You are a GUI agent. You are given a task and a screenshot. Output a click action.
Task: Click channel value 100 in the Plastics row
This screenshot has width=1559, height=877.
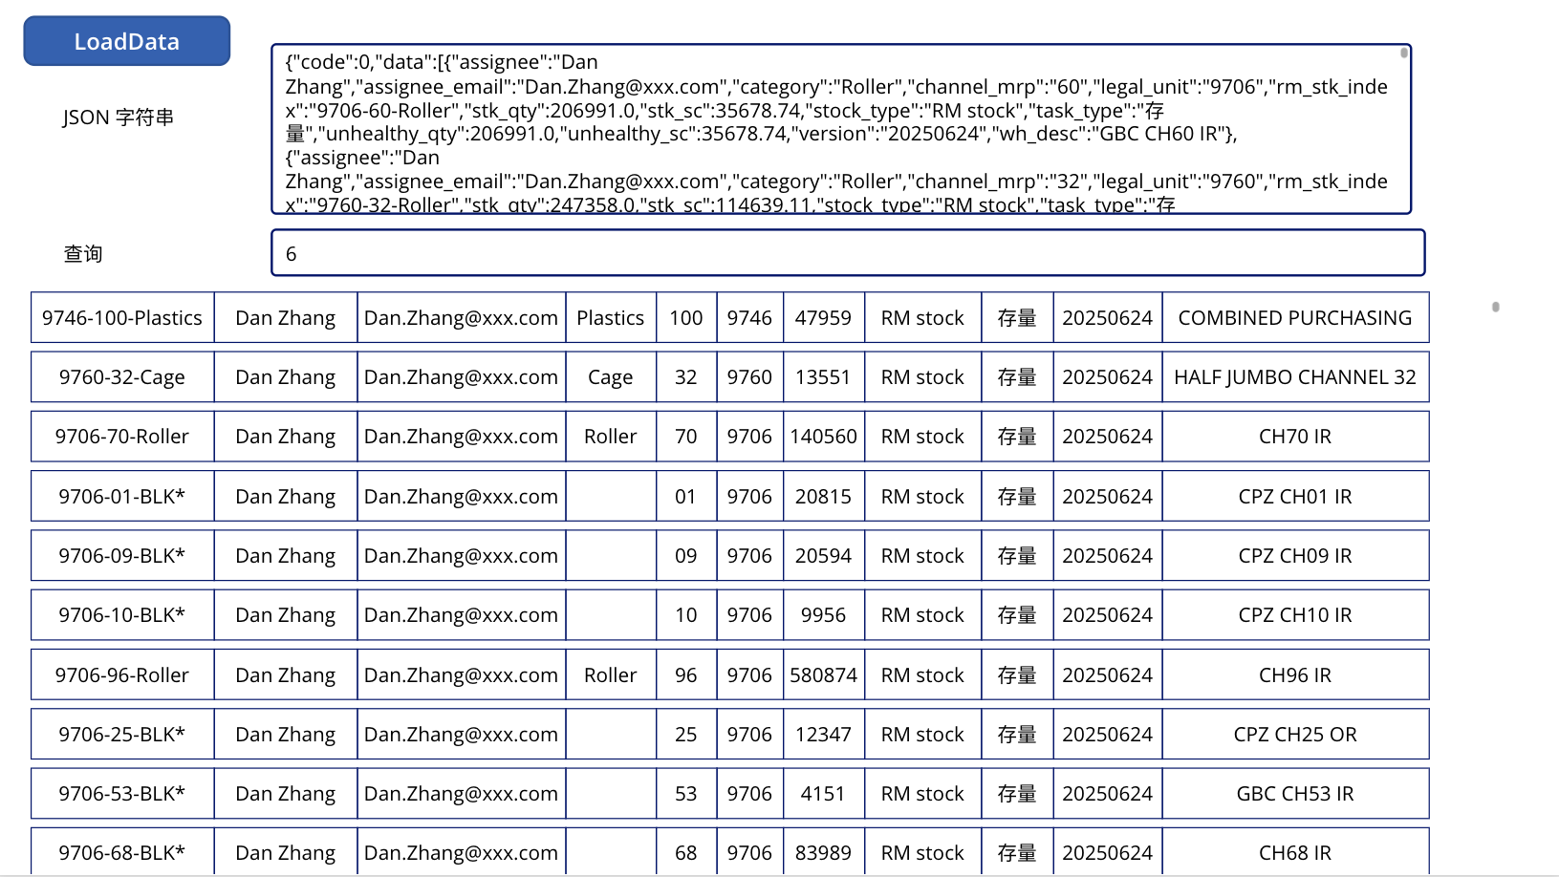tap(686, 318)
